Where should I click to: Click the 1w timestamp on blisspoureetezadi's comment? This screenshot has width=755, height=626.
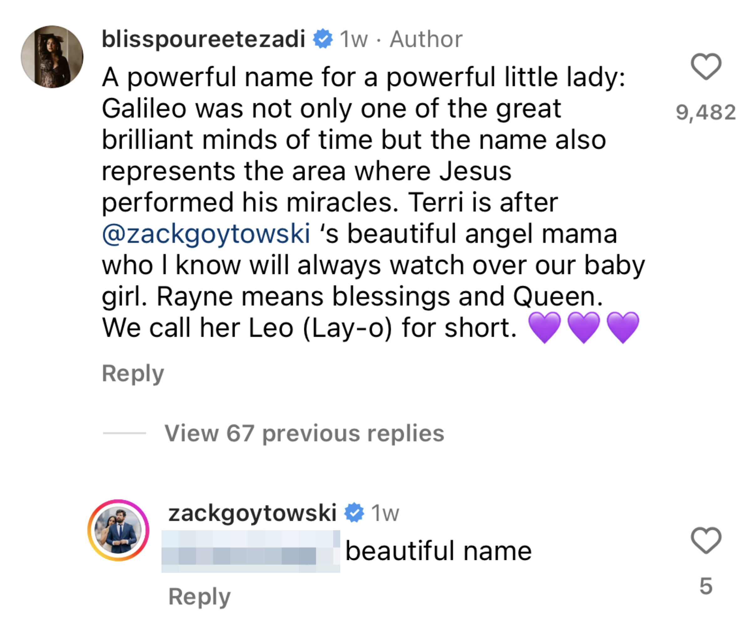(x=354, y=39)
